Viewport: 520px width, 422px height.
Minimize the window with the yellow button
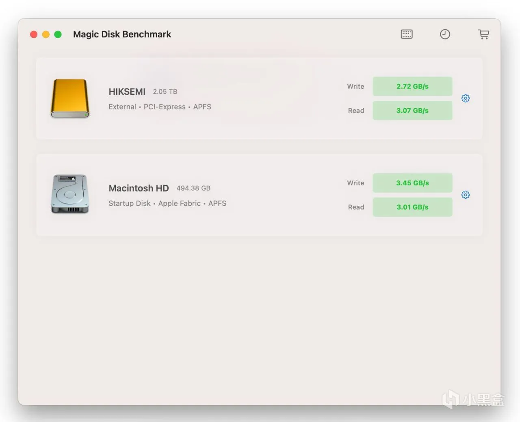pyautogui.click(x=46, y=35)
